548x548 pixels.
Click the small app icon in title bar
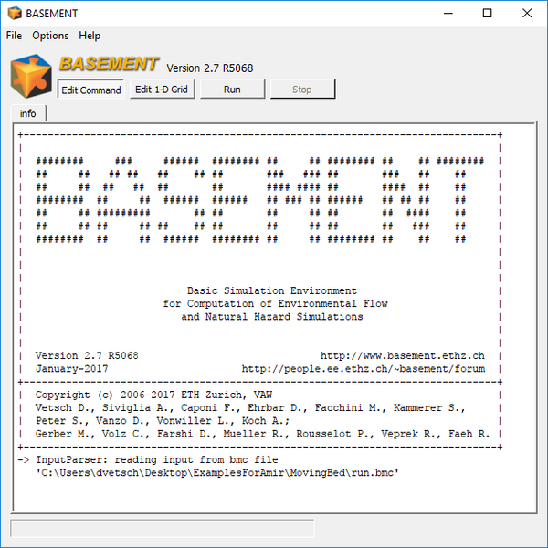pyautogui.click(x=15, y=14)
